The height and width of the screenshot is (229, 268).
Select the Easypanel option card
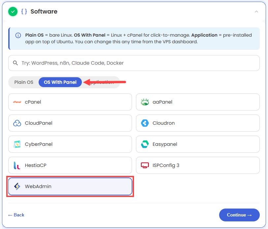pos(198,144)
